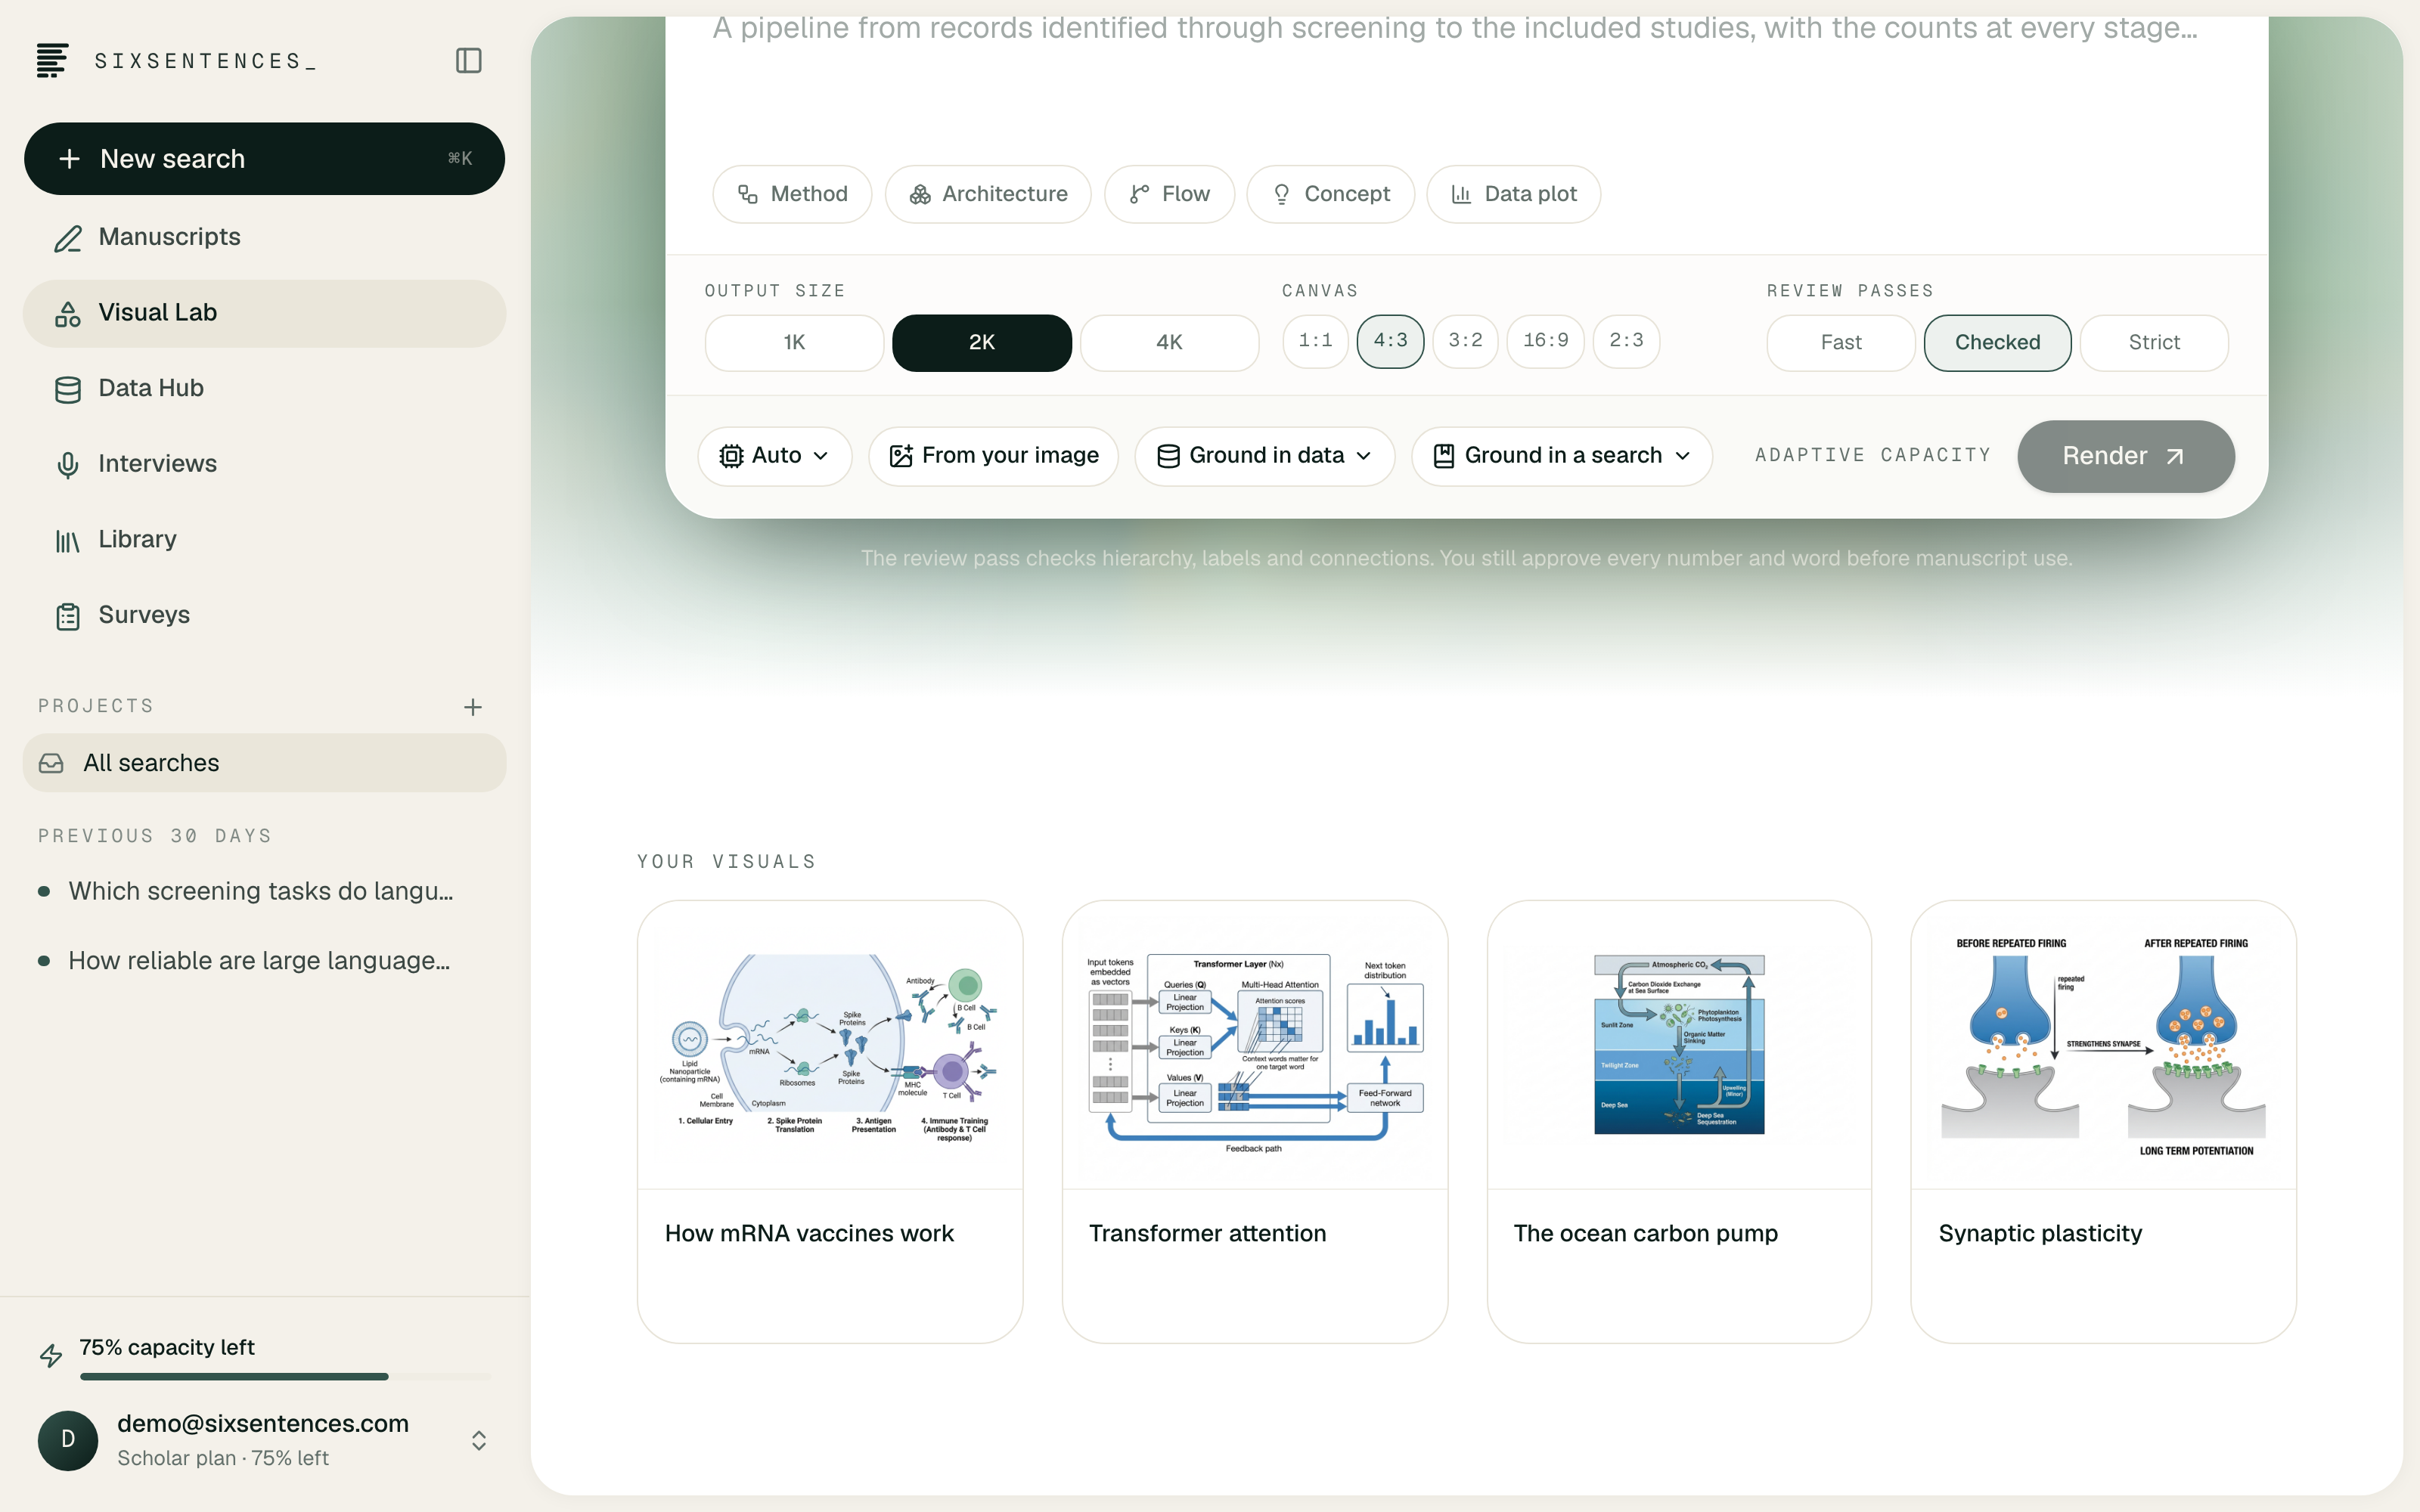The width and height of the screenshot is (2420, 1512).
Task: Click '75% capacity left' text
Action: click(x=167, y=1347)
